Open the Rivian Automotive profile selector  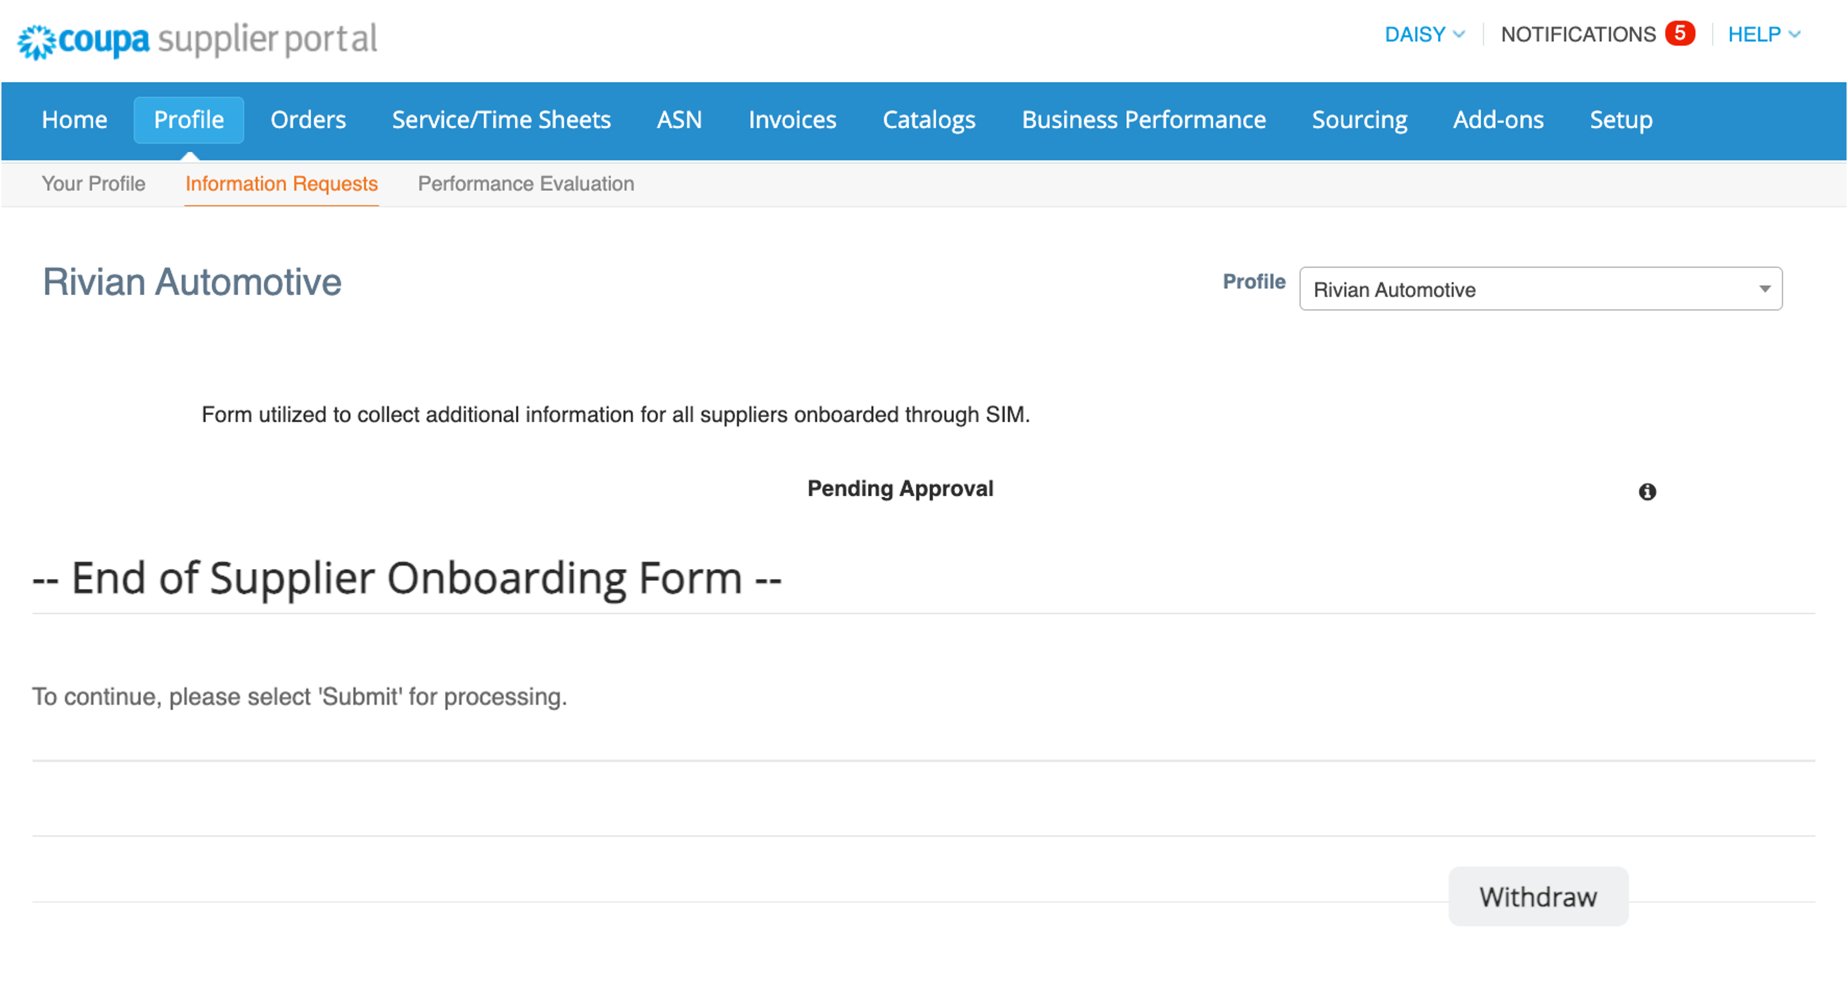pyautogui.click(x=1540, y=289)
